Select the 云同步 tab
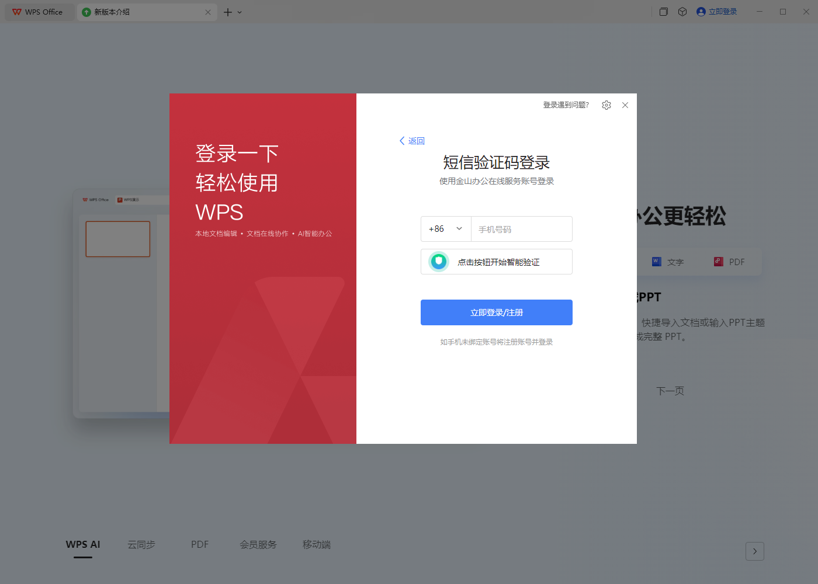The height and width of the screenshot is (584, 818). 141,545
